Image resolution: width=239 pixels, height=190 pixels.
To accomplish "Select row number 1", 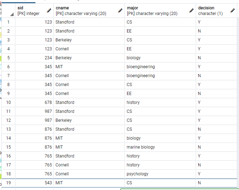I will point(8,22).
